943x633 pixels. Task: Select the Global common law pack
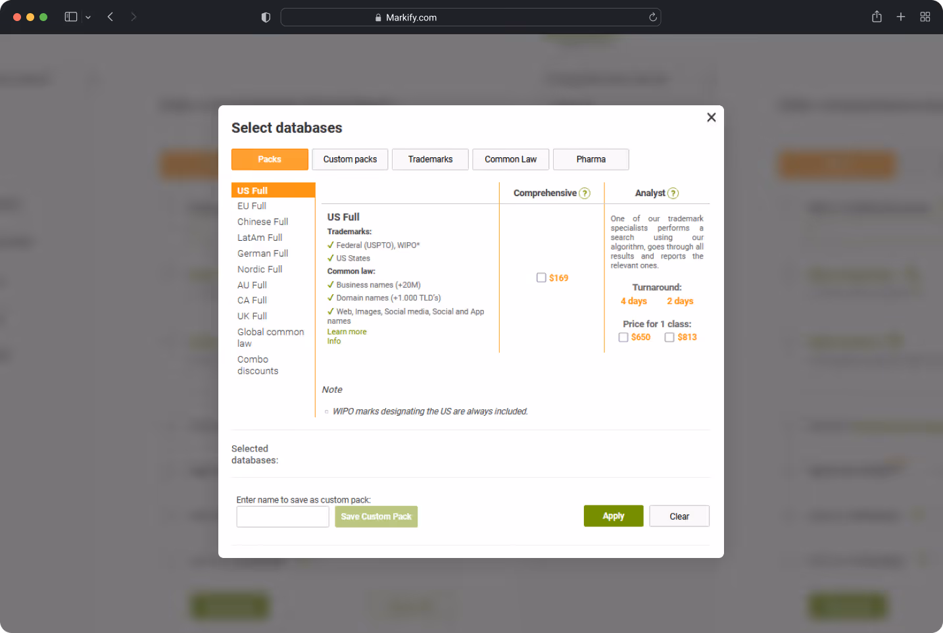[x=270, y=338]
